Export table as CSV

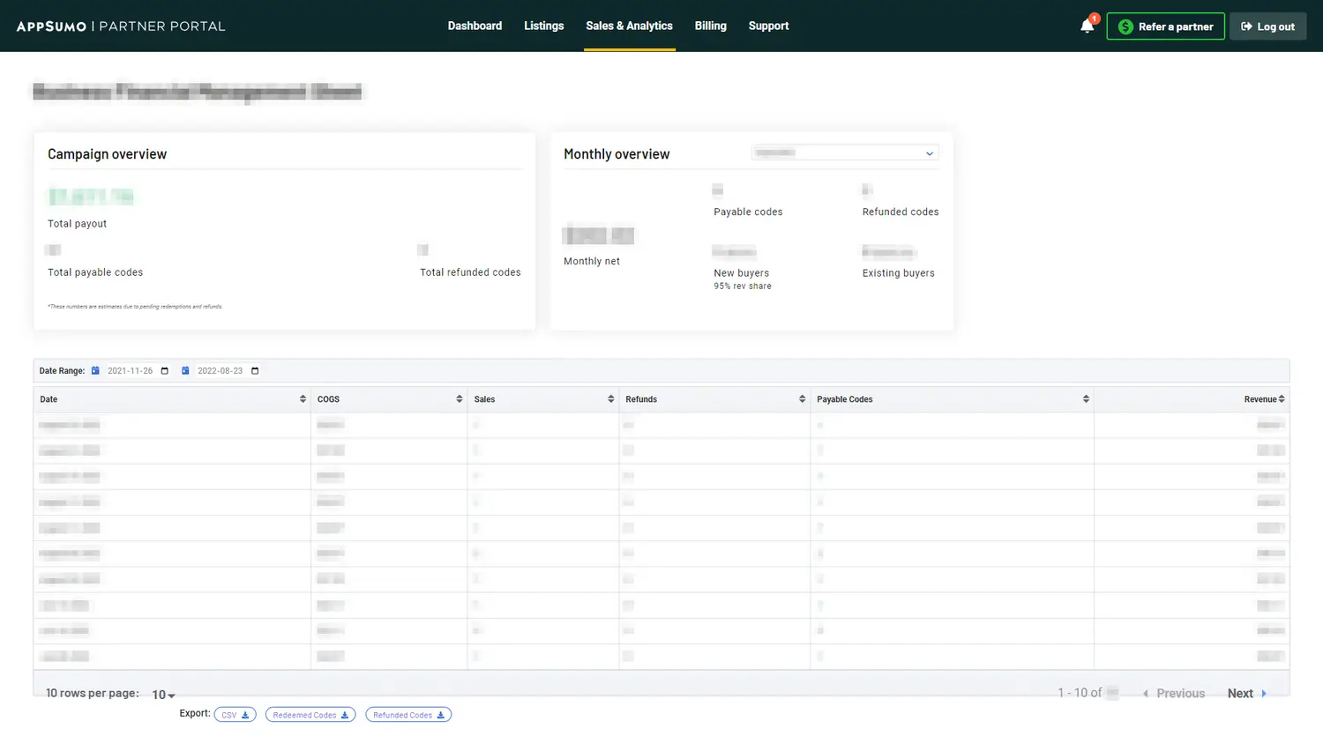coord(235,715)
